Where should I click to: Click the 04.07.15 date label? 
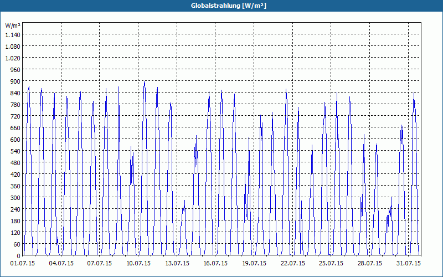click(x=61, y=264)
